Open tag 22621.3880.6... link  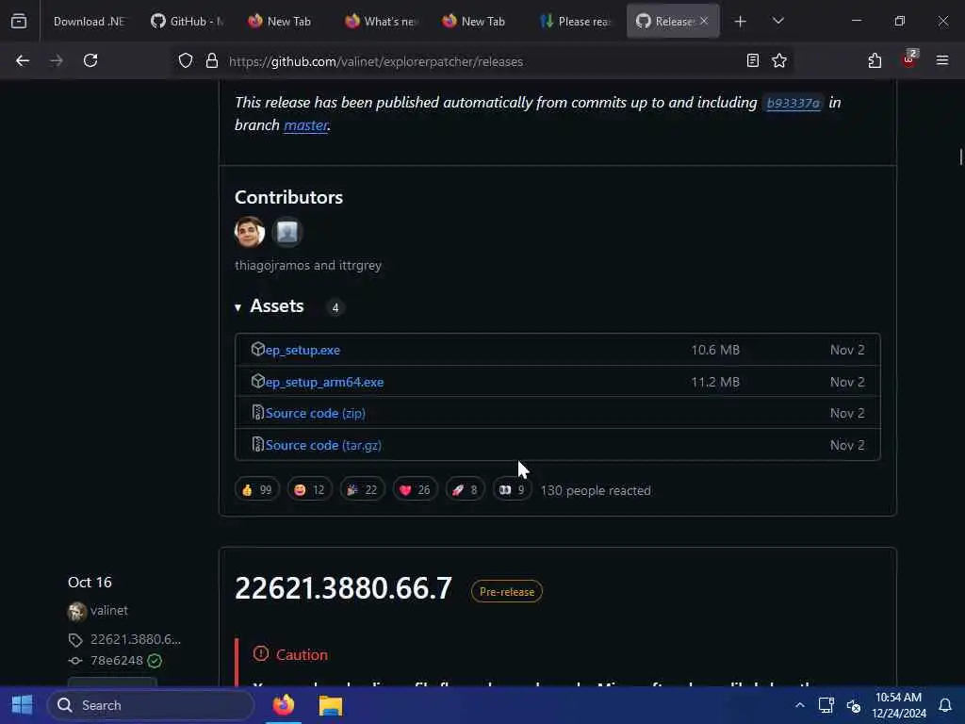(x=136, y=640)
